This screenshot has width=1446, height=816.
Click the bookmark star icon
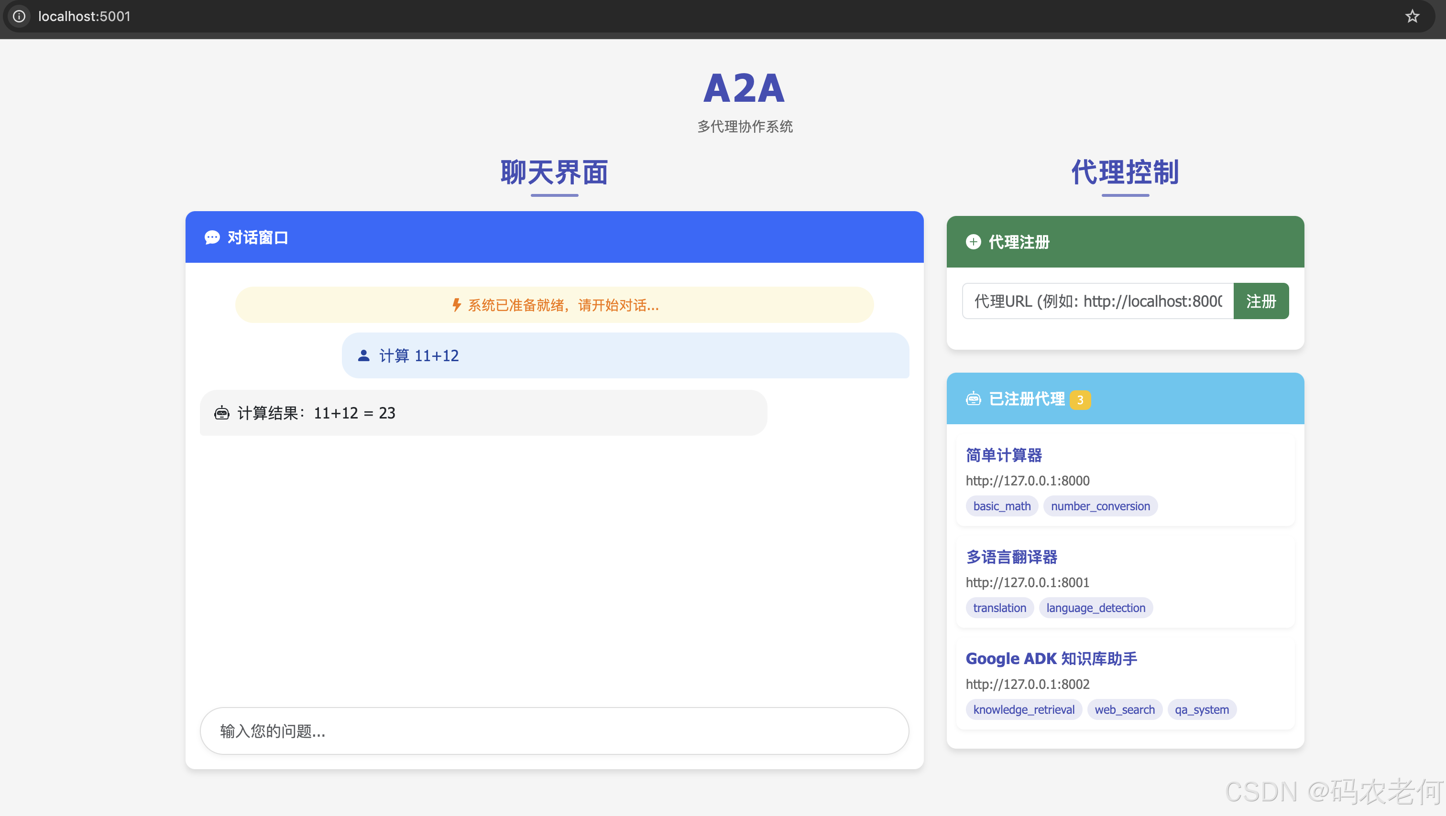(x=1412, y=16)
